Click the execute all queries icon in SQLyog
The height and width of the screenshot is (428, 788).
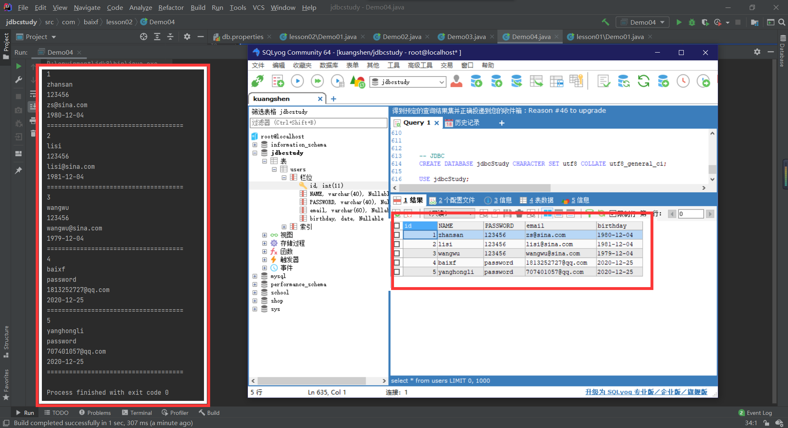click(317, 81)
